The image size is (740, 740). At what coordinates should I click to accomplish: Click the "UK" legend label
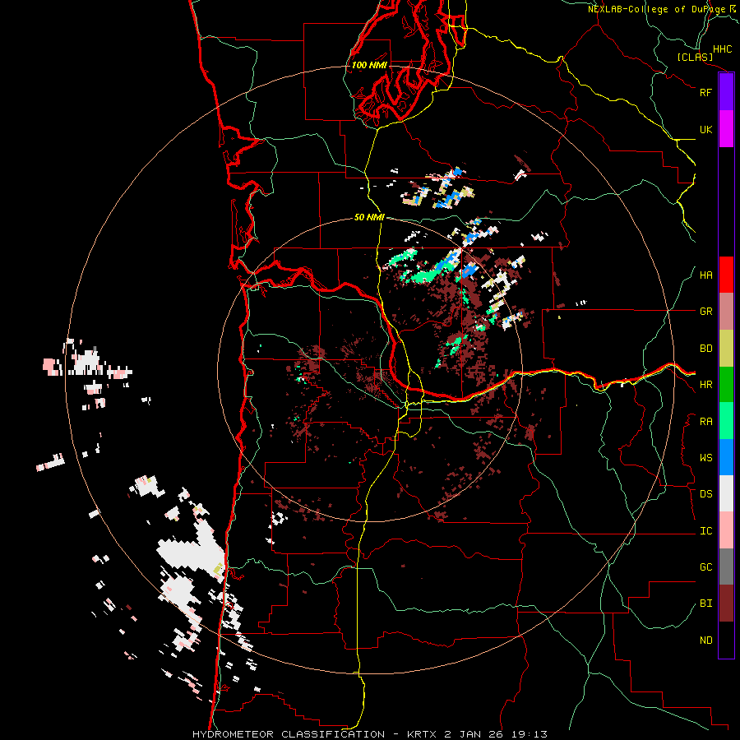[x=705, y=129]
